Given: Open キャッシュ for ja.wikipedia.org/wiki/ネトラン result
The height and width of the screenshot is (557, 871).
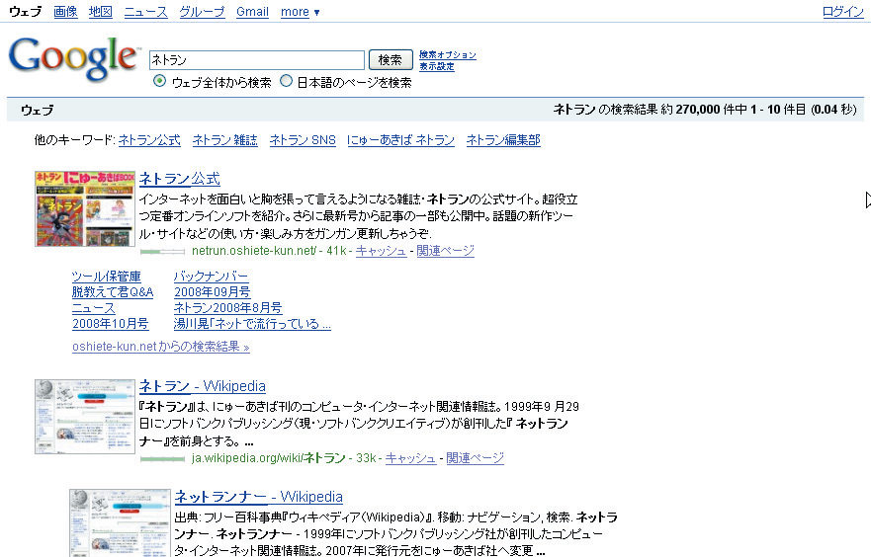Looking at the screenshot, I should point(410,458).
